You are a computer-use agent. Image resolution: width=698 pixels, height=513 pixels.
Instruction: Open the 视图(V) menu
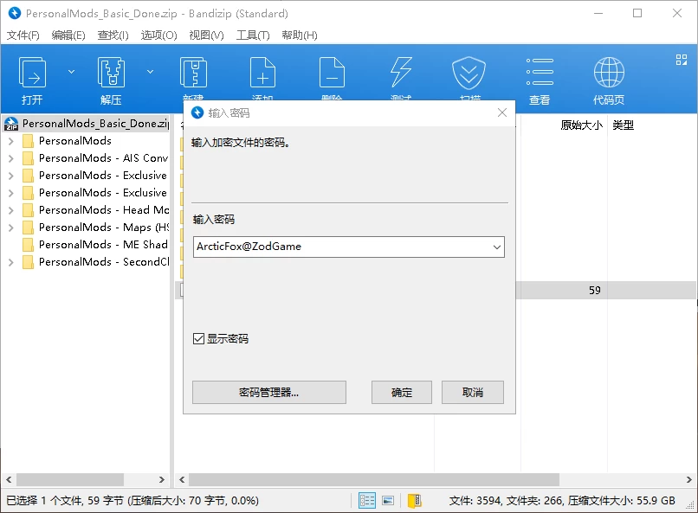(x=207, y=35)
